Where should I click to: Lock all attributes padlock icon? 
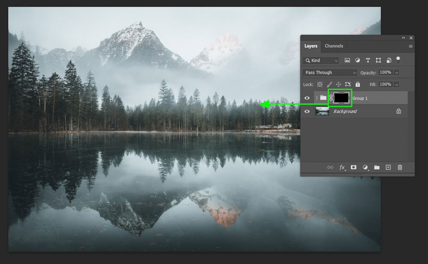click(x=357, y=84)
